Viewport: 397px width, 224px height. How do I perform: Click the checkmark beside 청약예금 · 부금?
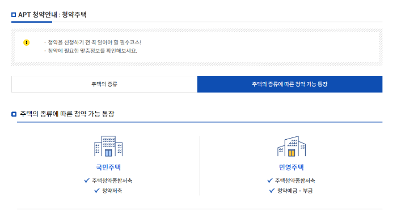coord(272,191)
